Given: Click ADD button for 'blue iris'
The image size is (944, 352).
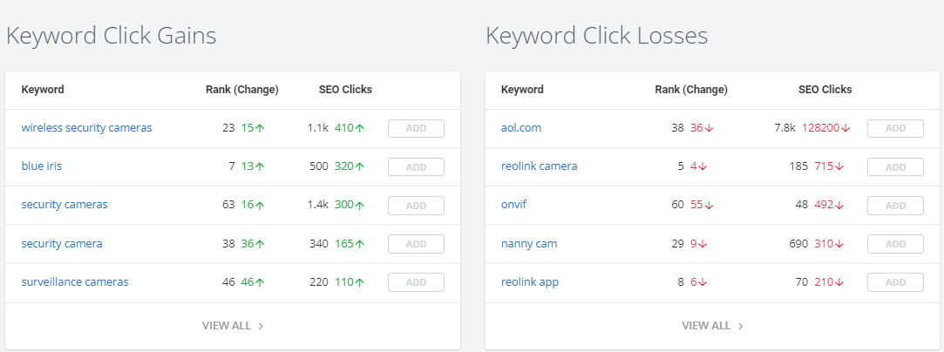Looking at the screenshot, I should [416, 166].
